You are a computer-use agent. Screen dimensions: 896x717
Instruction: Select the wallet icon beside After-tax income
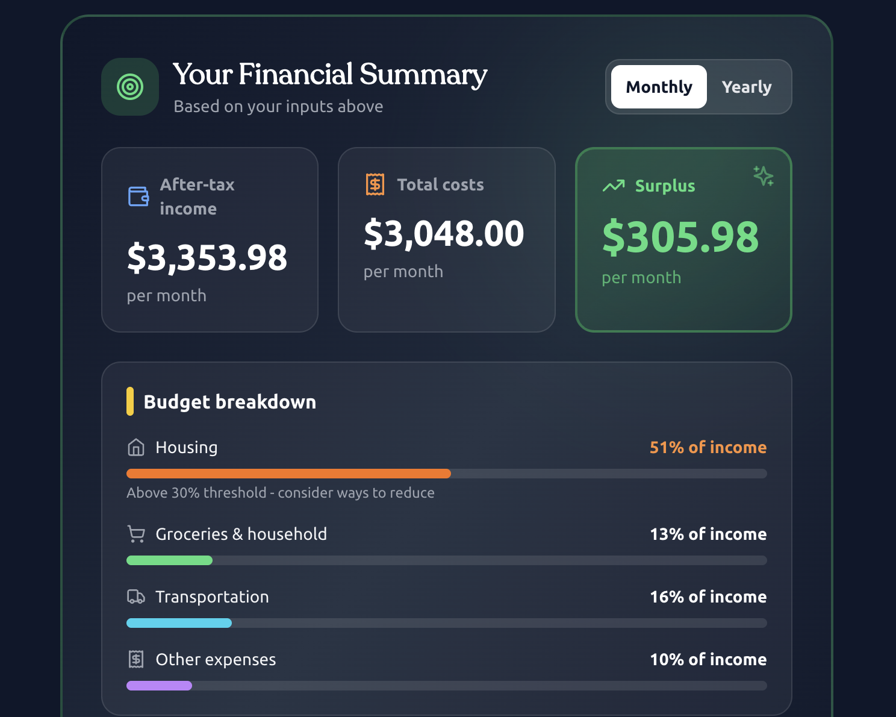[x=138, y=196]
